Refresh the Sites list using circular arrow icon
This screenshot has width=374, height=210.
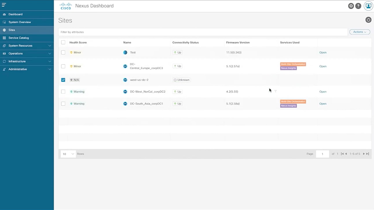coord(368,20)
